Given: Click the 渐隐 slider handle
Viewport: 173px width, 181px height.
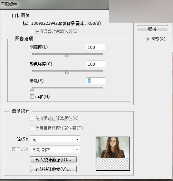Looking at the screenshot, I should pyautogui.click(x=32, y=89).
